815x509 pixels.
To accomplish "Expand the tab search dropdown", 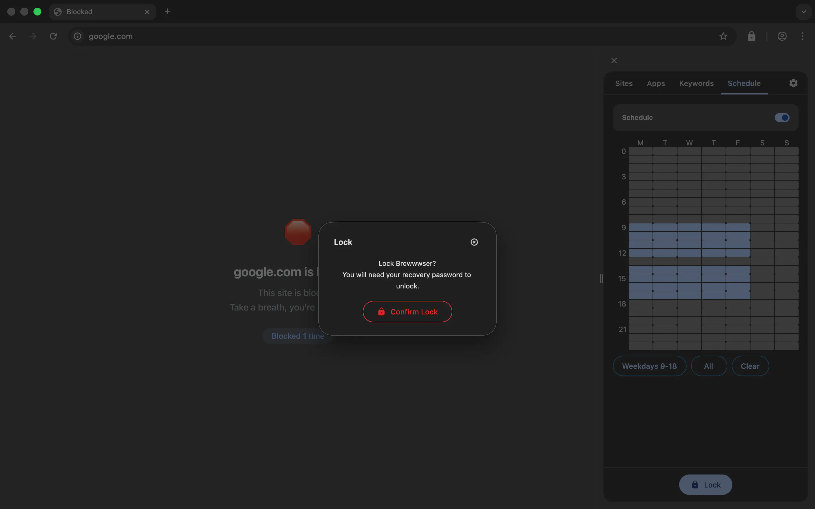I will pyautogui.click(x=804, y=12).
